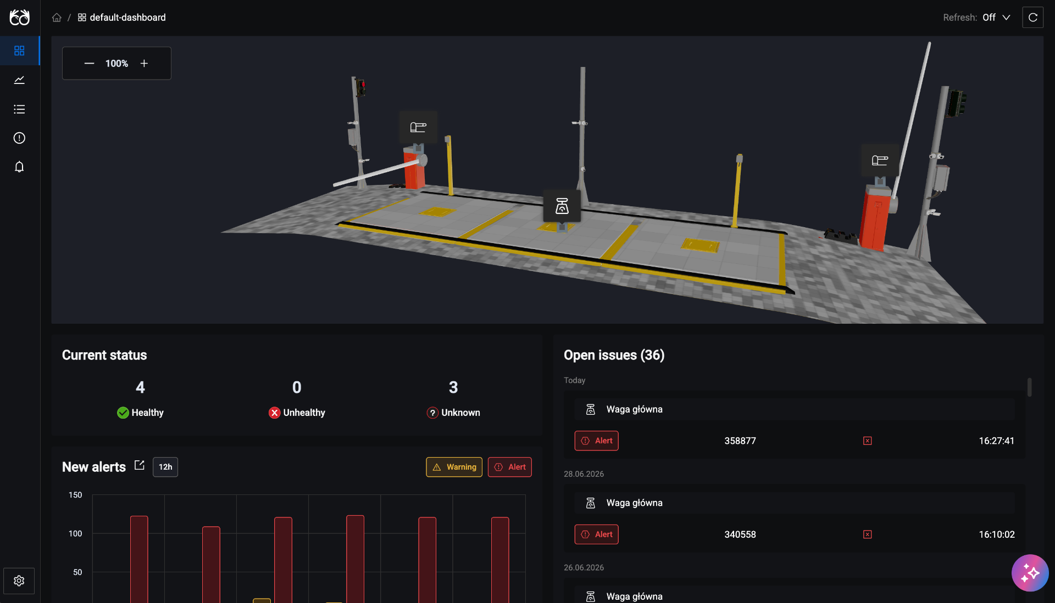Open the list view sidebar icon
The image size is (1055, 603).
click(19, 109)
